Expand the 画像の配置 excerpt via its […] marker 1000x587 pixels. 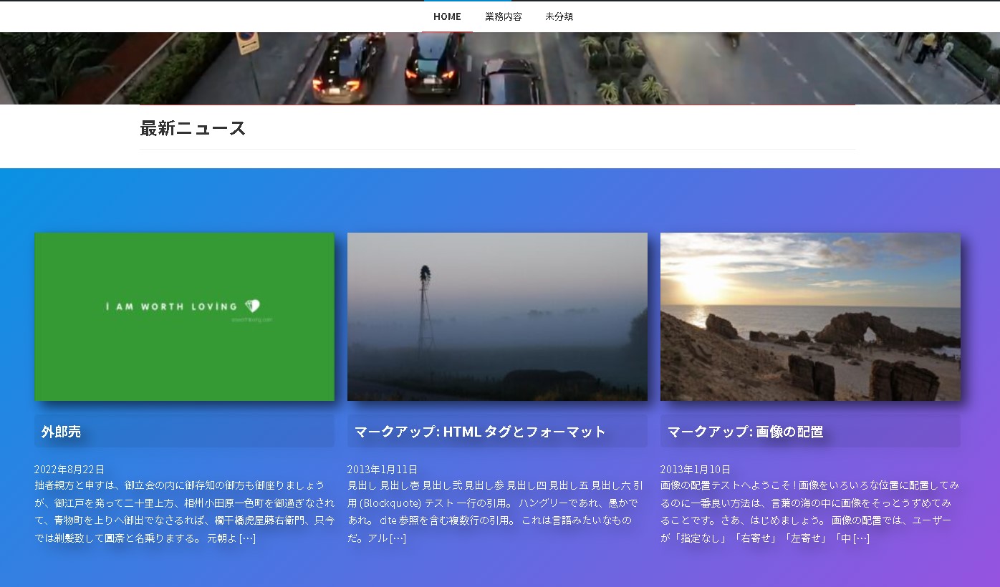(861, 538)
